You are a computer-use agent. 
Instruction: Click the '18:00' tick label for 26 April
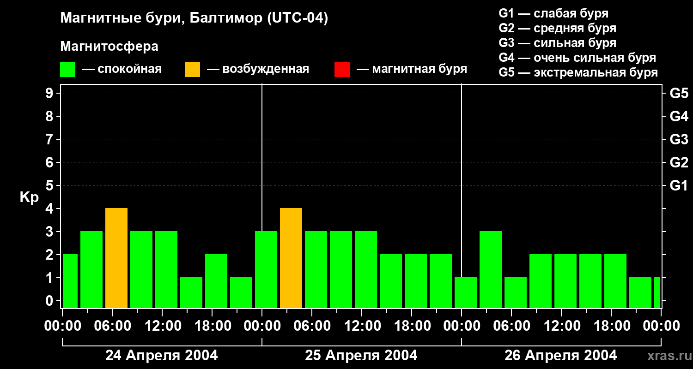611,326
